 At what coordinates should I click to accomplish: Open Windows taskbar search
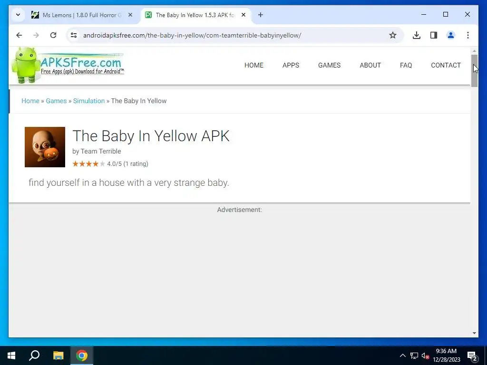[x=34, y=355]
